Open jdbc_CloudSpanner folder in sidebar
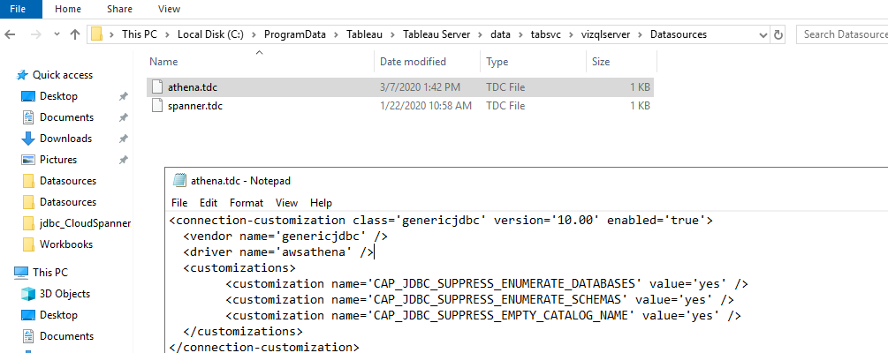888x353 pixels. (x=85, y=223)
